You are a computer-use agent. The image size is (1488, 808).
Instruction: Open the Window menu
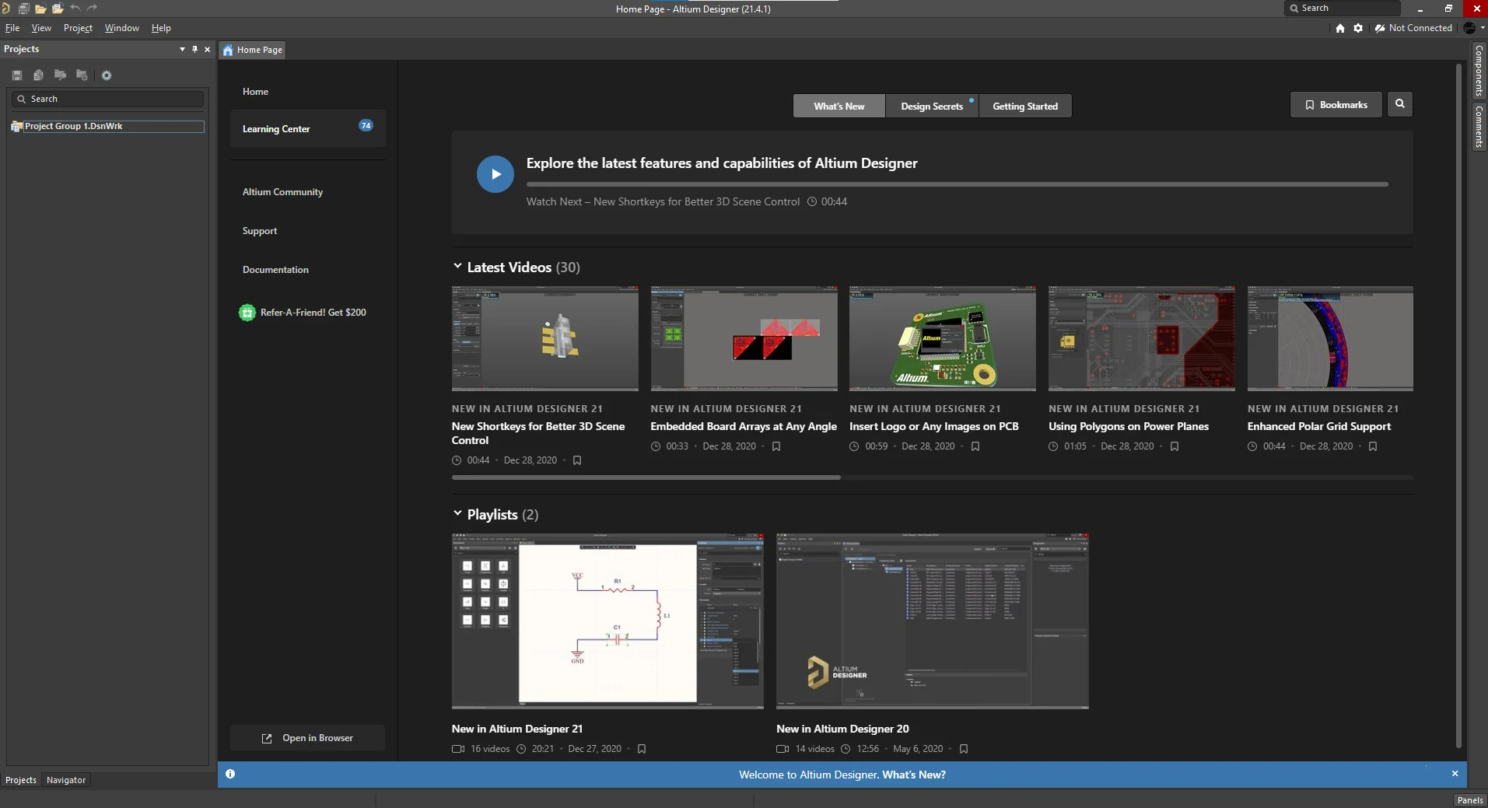[122, 28]
